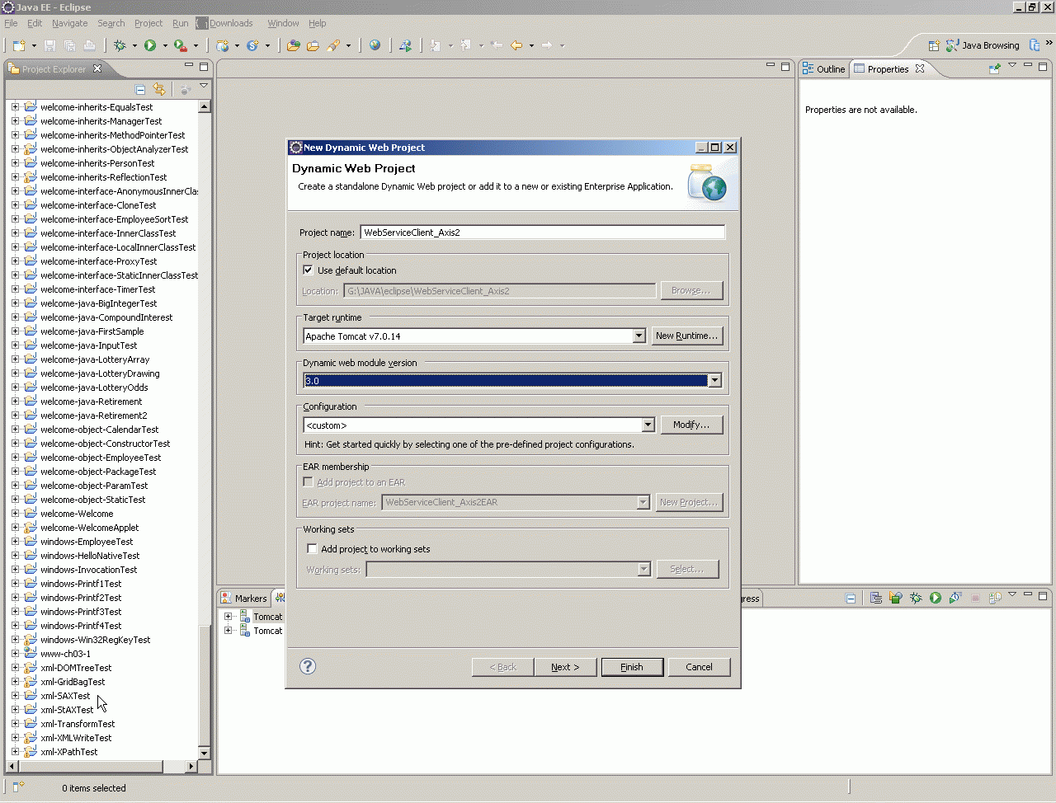Image resolution: width=1056 pixels, height=803 pixels.
Task: Close the Properties view tab
Action: pos(920,69)
